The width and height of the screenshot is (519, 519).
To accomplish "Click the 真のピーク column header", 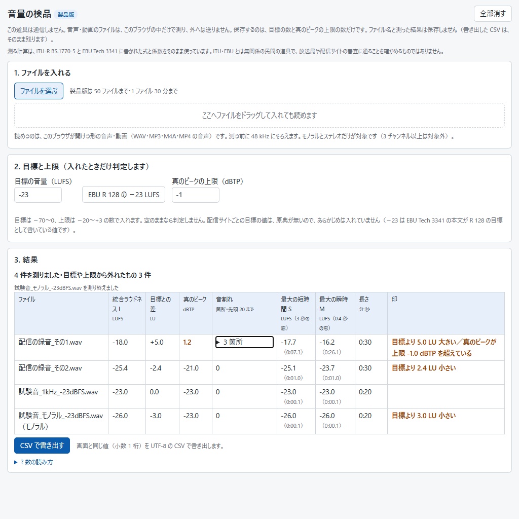I will pos(195,313).
